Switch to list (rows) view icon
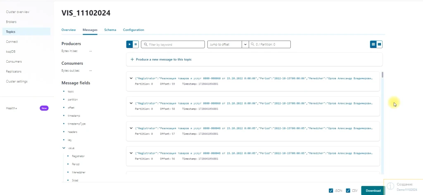Viewport: 423px width, 195px height. 373,44
